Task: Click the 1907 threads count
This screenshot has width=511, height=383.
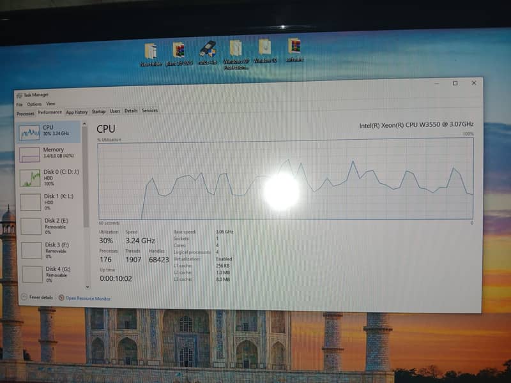Action: point(133,260)
